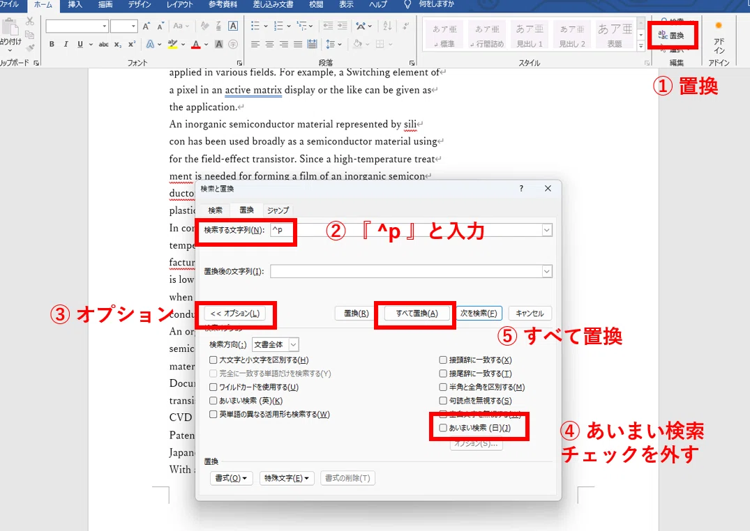Expand the styles gallery more arrow

[641, 47]
